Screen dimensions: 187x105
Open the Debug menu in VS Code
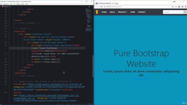coord(18,4)
